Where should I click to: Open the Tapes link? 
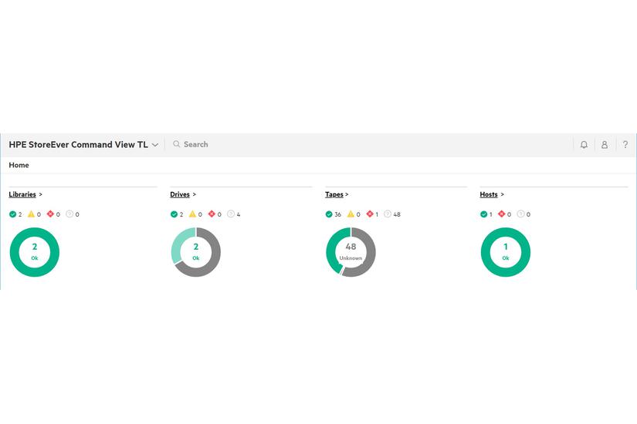(334, 194)
